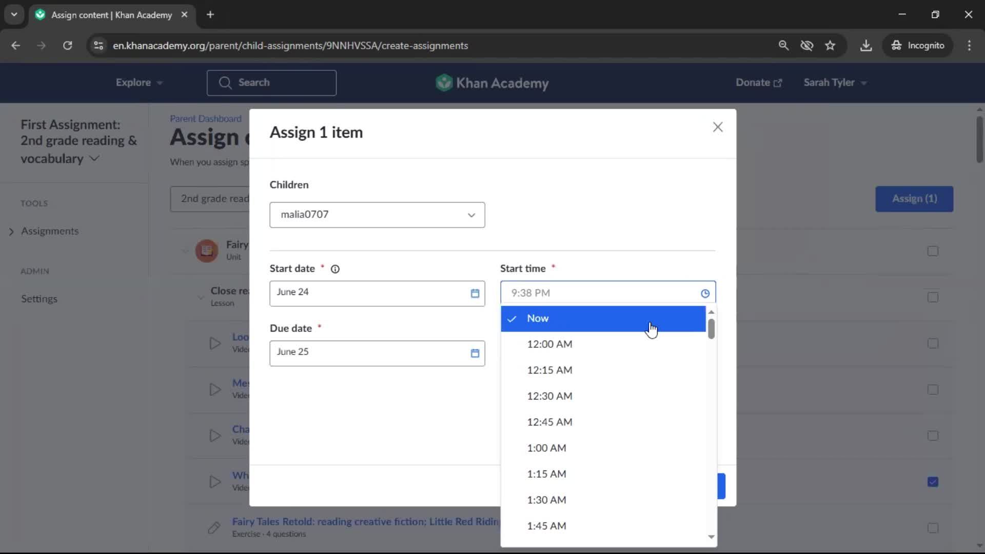Image resolution: width=985 pixels, height=554 pixels.
Task: Open the Sarah Tyler account menu
Action: [835, 83]
